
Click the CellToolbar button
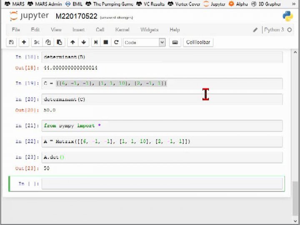tap(198, 42)
